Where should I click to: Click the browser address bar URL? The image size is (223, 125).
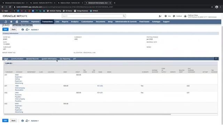pyautogui.click(x=65, y=7)
